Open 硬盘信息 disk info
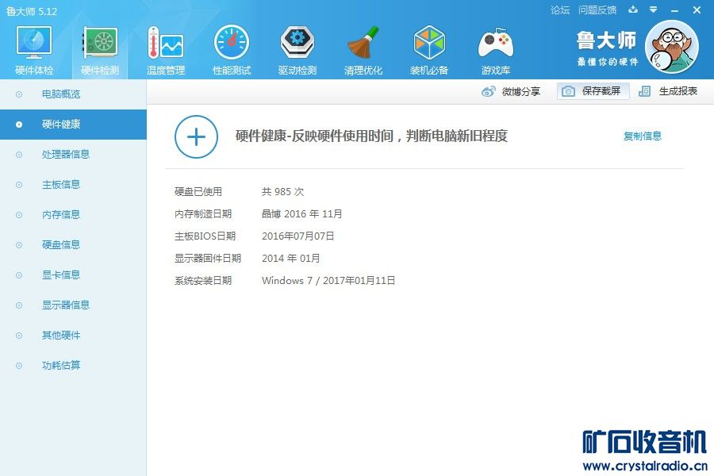This screenshot has width=714, height=476. coord(73,244)
